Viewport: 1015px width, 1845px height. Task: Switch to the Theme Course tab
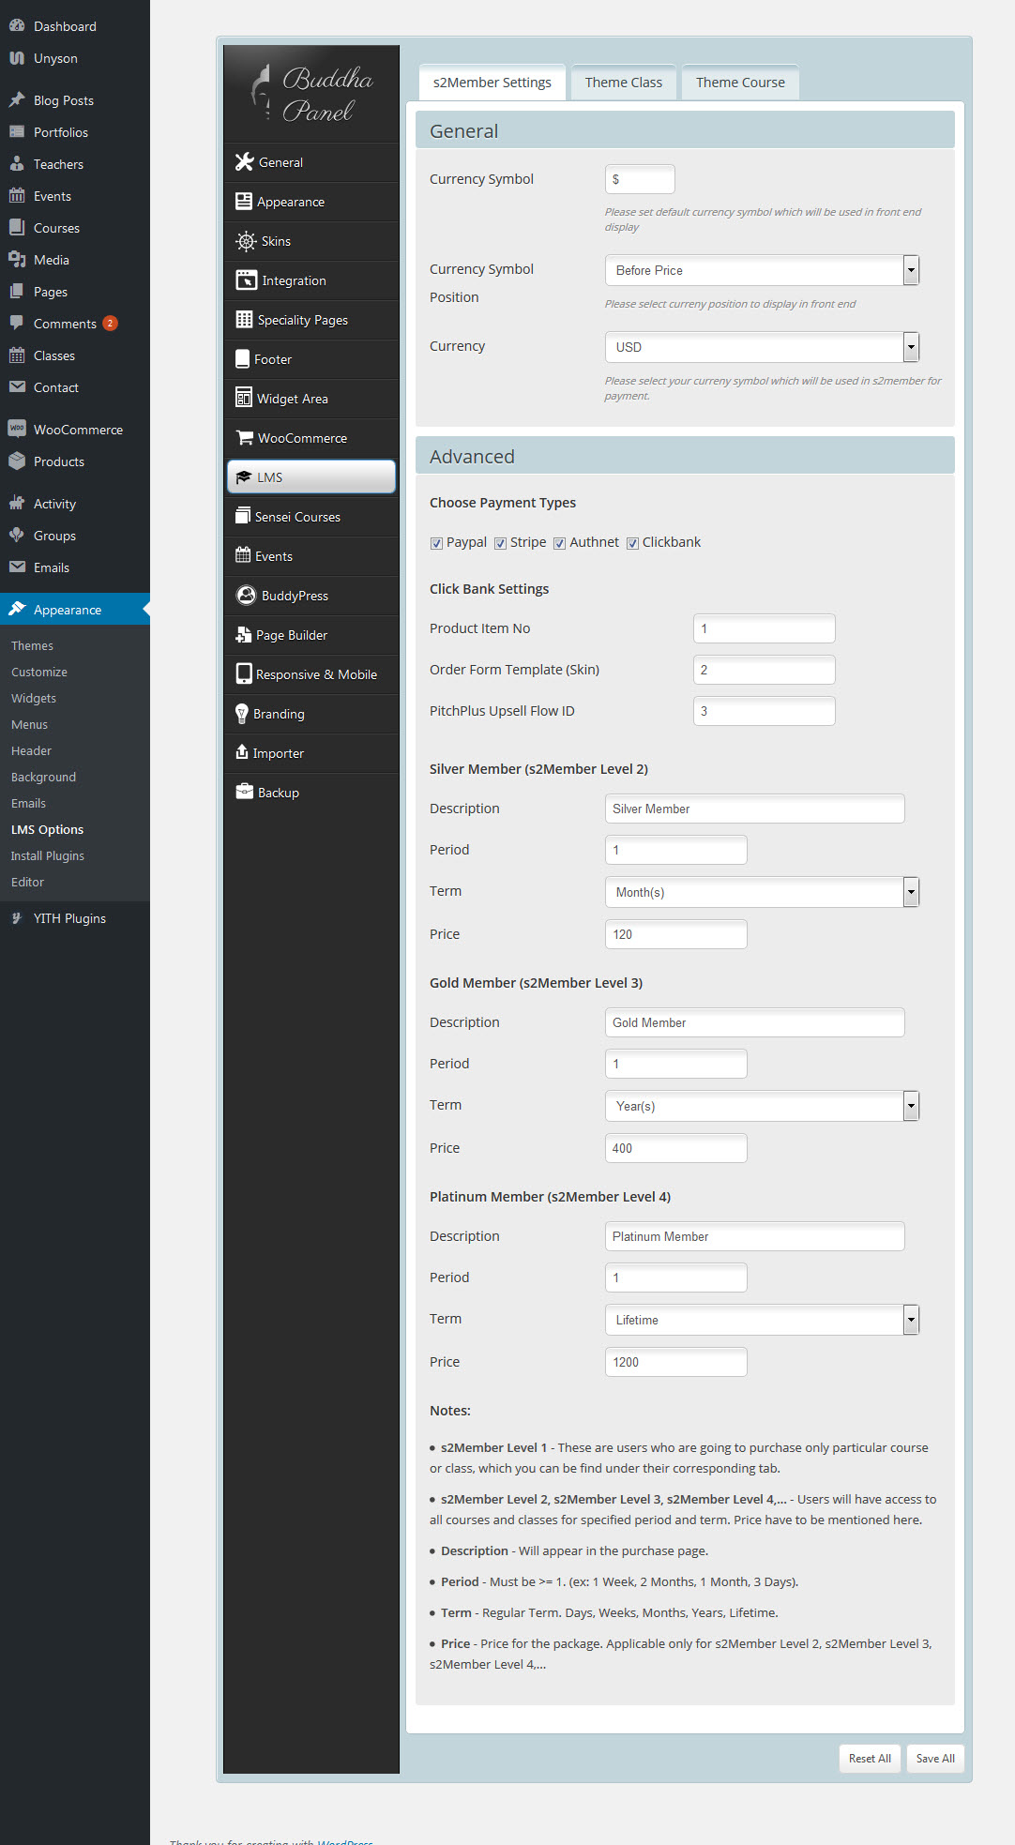pyautogui.click(x=740, y=83)
